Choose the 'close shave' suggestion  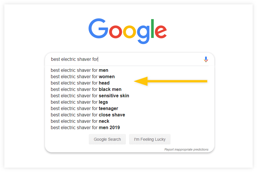coord(88,115)
